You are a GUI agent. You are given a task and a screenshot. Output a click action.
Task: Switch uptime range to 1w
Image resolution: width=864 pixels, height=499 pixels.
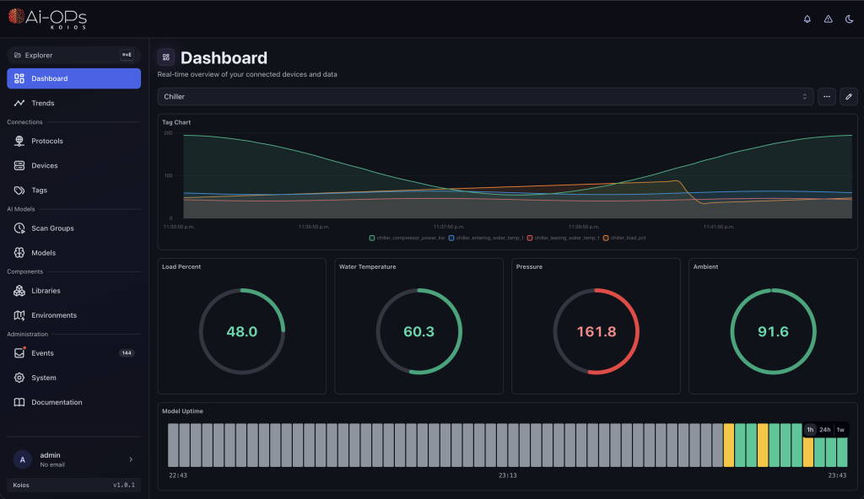[x=840, y=430]
